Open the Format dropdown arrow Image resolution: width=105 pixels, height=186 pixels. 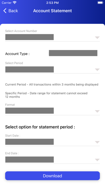(97, 111)
